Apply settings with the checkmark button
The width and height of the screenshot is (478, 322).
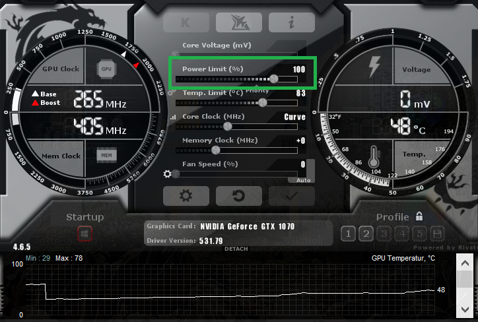point(291,196)
